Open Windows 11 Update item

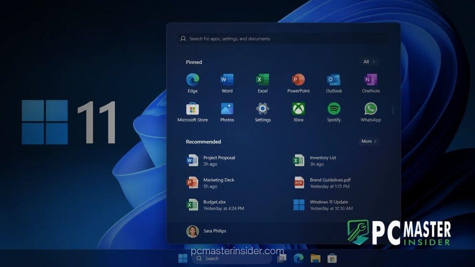(323, 205)
